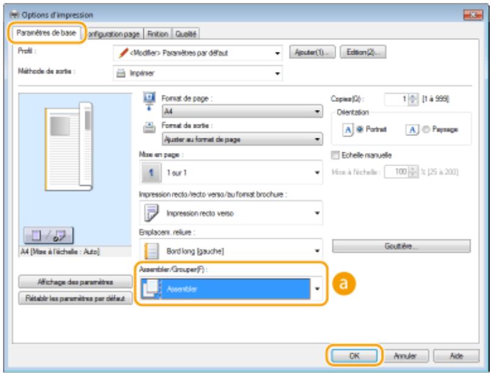The image size is (491, 373).
Task: Open Aide help button
Action: point(457,356)
